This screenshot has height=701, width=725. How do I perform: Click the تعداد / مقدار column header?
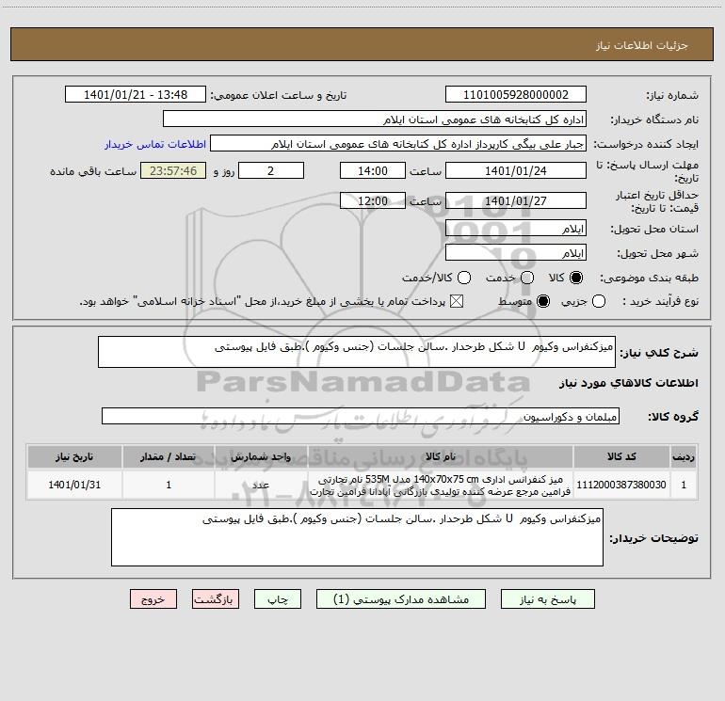click(x=169, y=456)
